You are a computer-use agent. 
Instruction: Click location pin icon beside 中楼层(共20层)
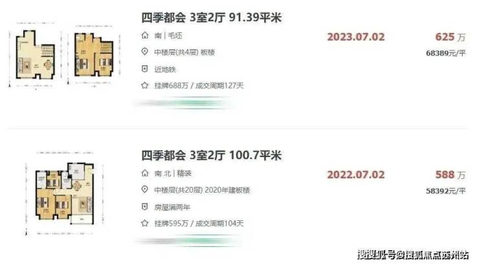point(145,189)
